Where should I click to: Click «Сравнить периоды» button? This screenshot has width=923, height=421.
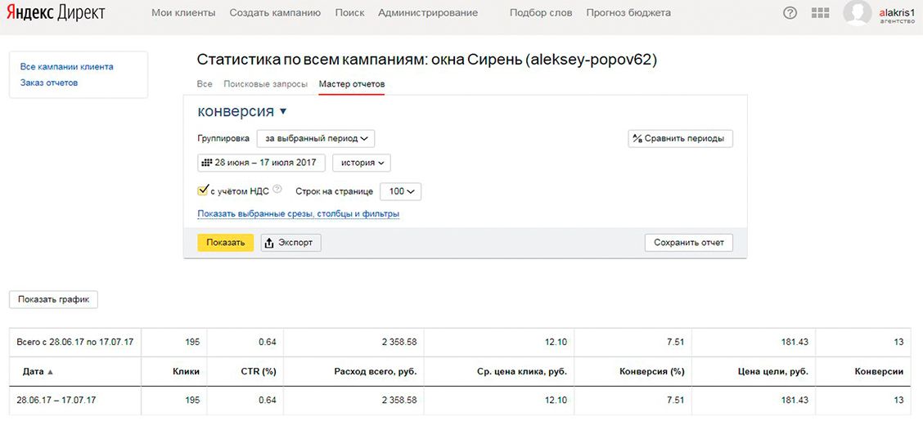[x=680, y=139]
